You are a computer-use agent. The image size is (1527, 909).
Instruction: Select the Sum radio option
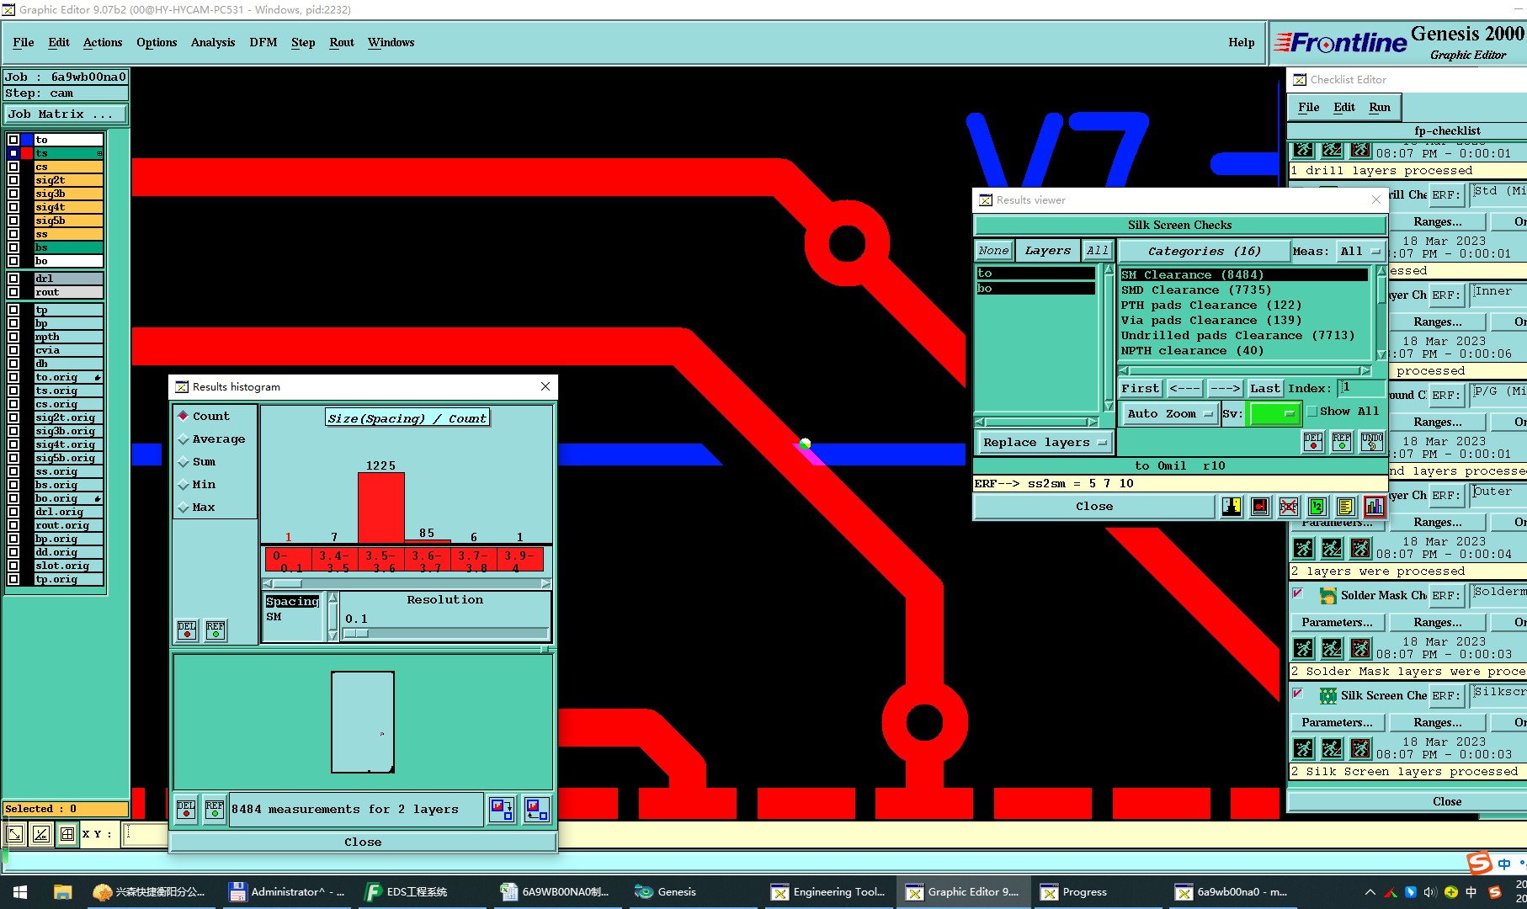click(x=196, y=461)
